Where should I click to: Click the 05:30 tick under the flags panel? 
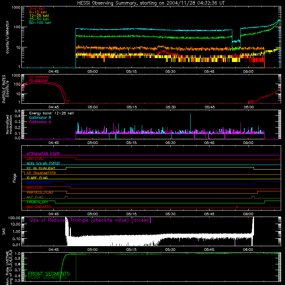(171, 214)
